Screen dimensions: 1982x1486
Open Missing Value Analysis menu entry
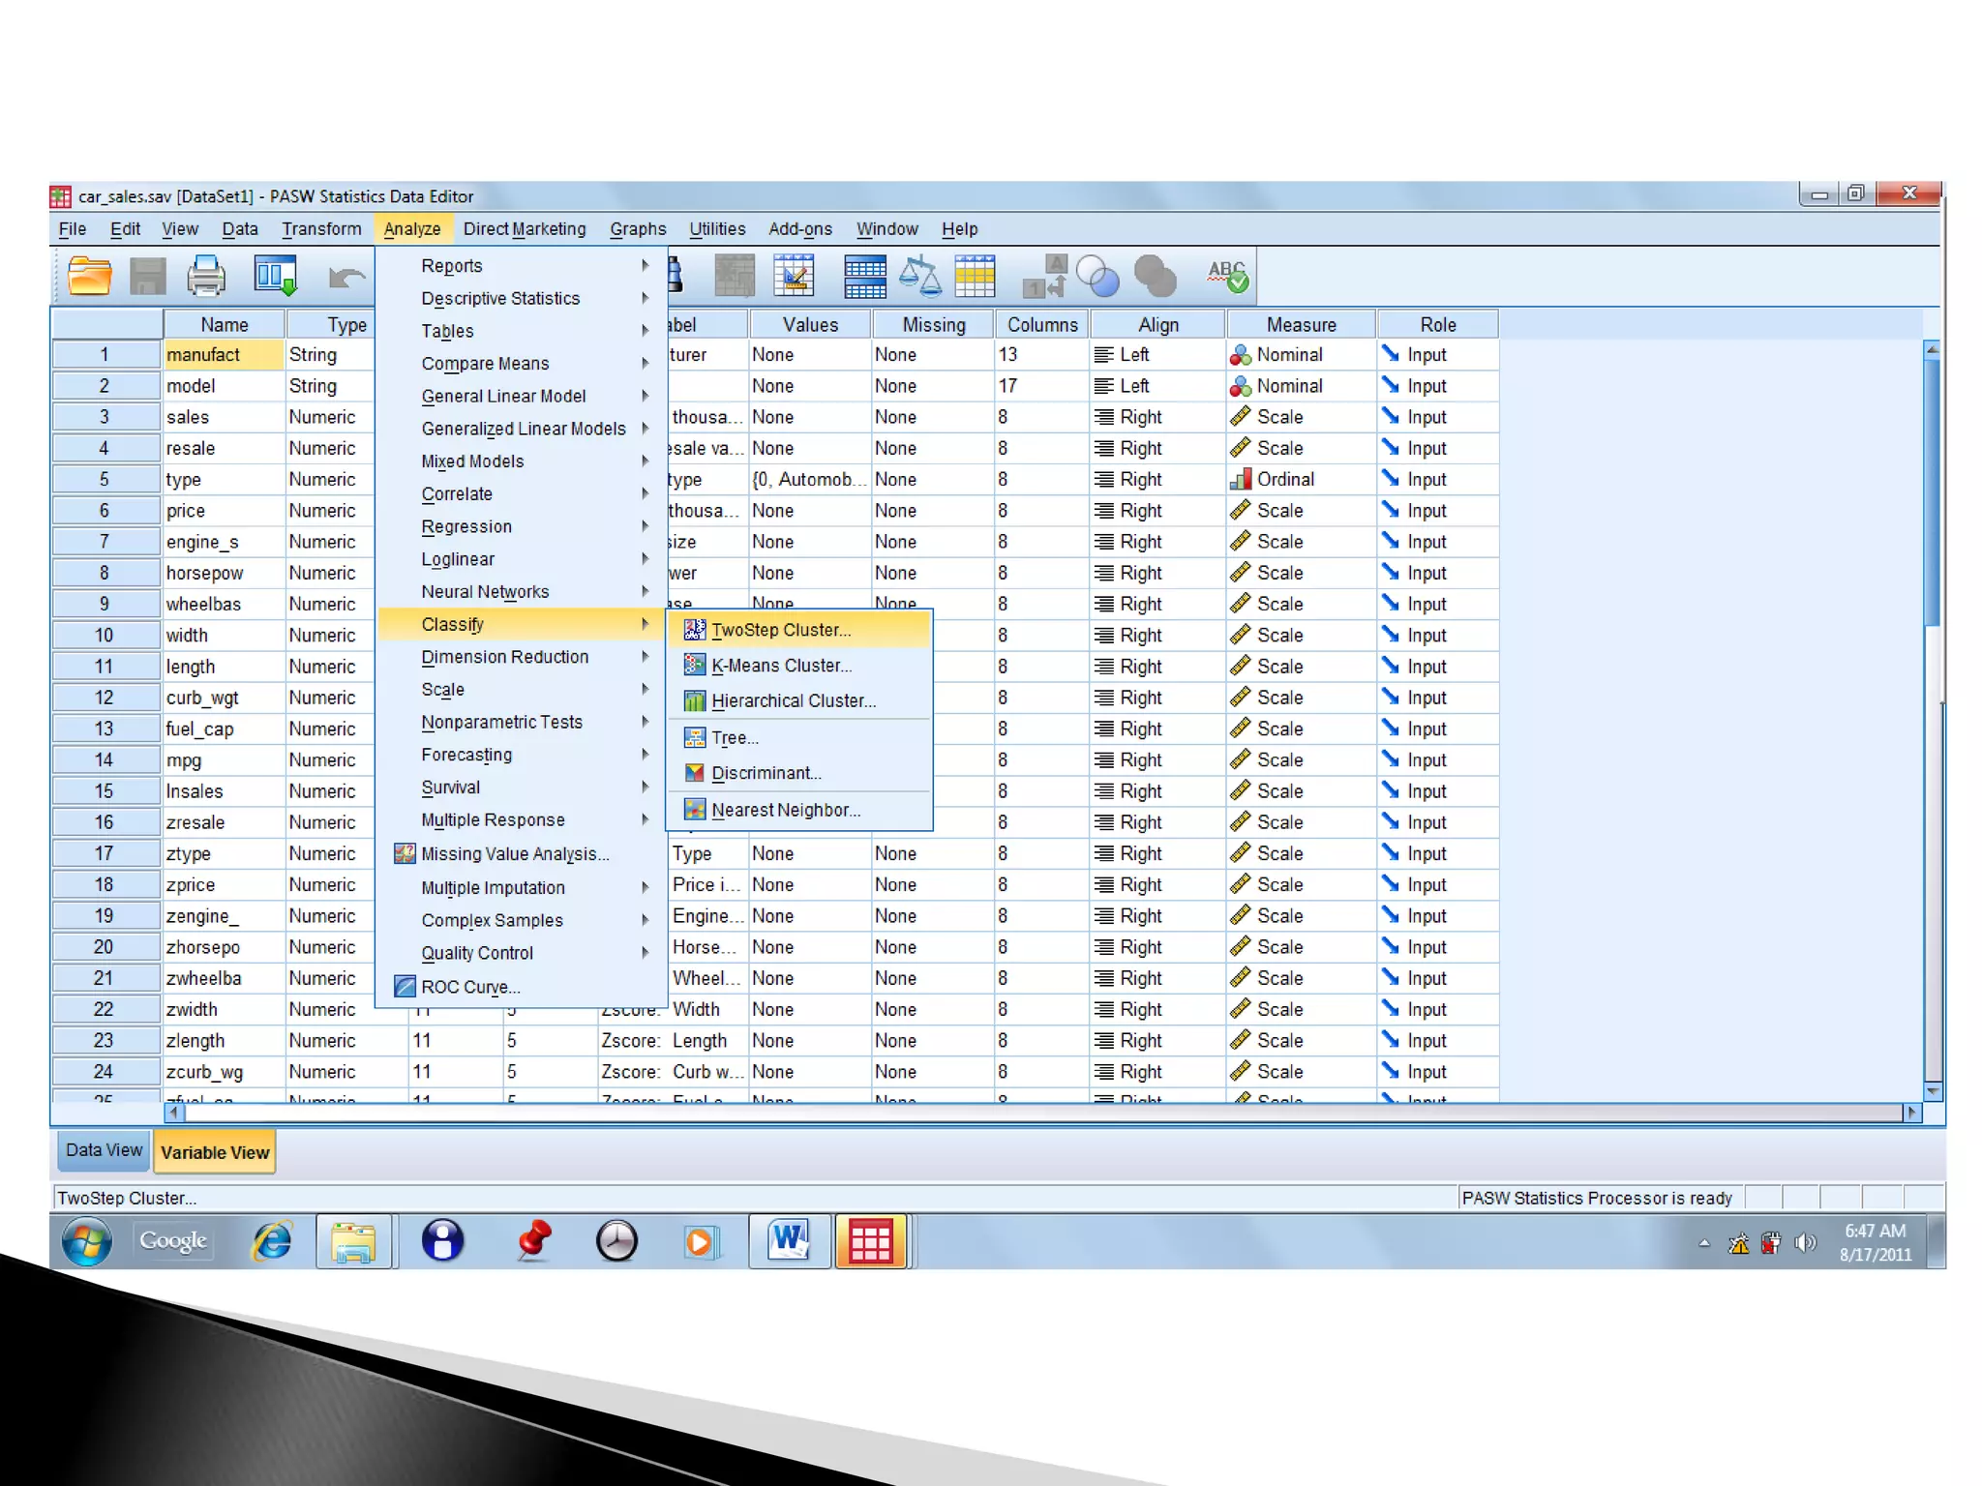click(x=522, y=854)
